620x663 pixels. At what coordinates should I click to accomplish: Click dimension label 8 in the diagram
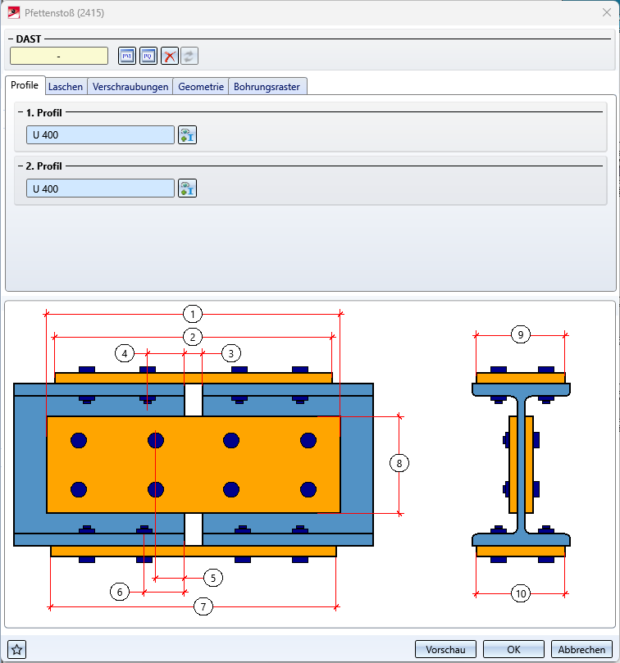(399, 463)
